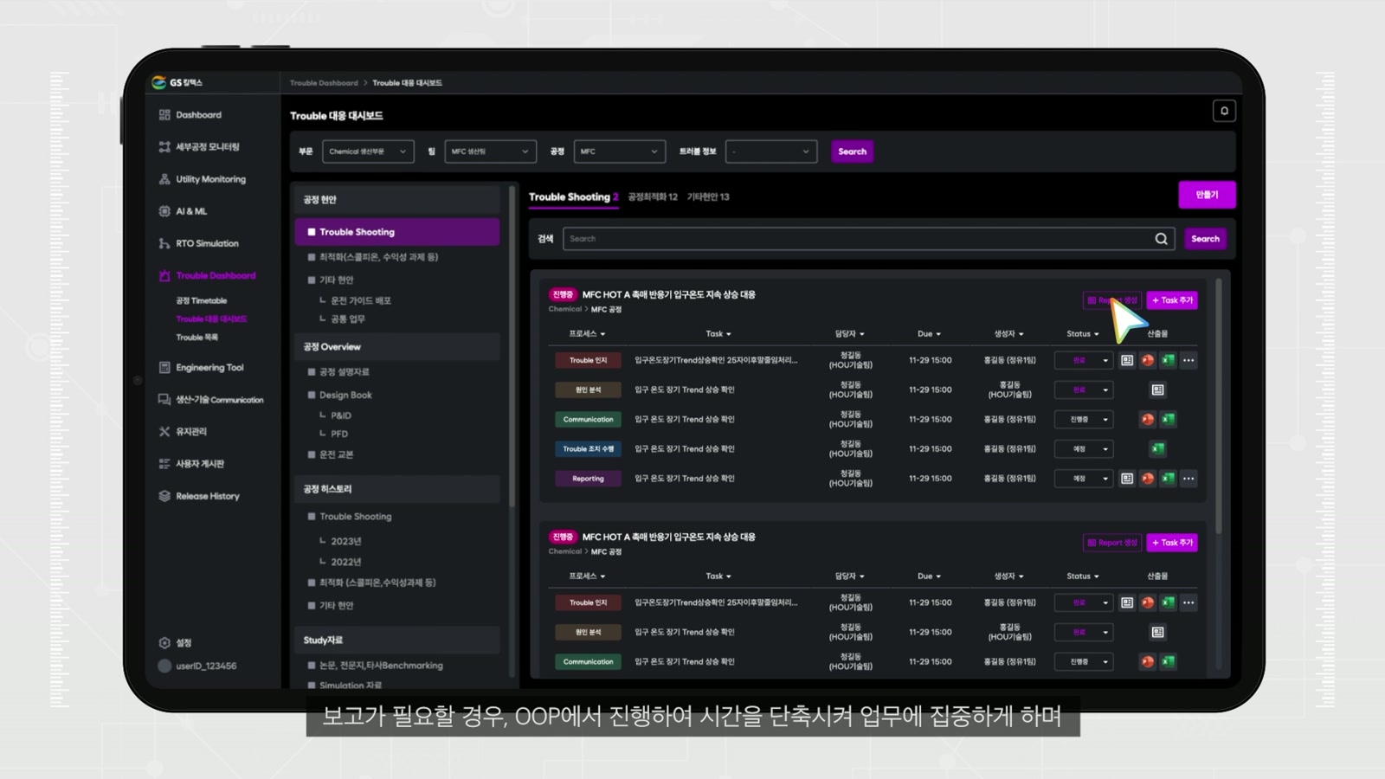
Task: Click the notification bell icon
Action: 1224,111
